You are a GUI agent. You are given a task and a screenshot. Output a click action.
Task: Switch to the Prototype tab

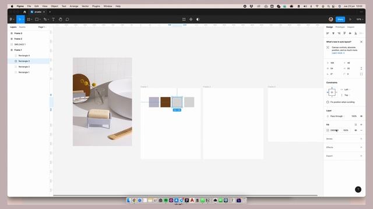pyautogui.click(x=340, y=27)
